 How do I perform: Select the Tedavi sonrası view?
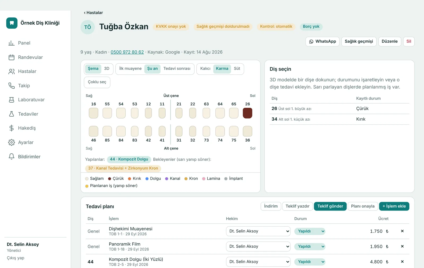click(177, 69)
